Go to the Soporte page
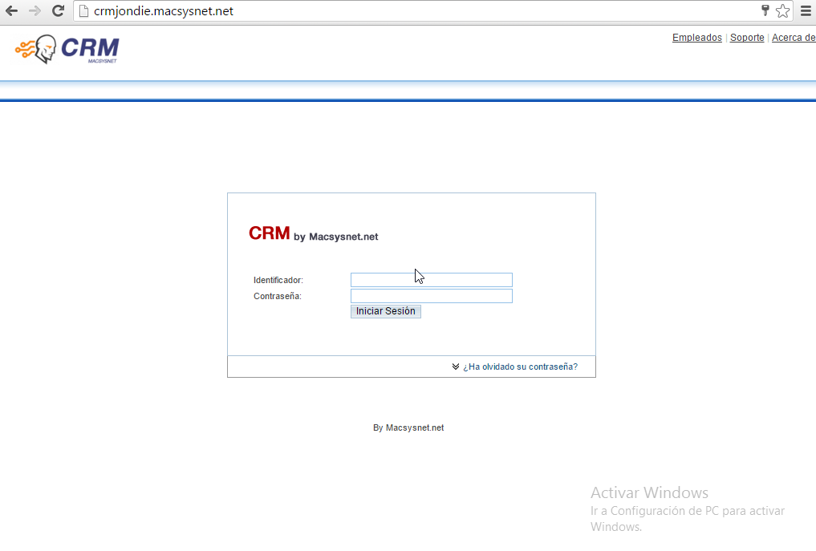Image resolution: width=816 pixels, height=551 pixels. coord(746,38)
